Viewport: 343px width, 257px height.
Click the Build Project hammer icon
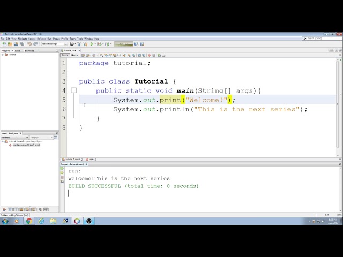(79, 44)
